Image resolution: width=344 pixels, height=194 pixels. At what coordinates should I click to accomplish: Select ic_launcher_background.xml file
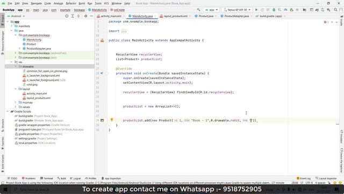click(x=43, y=75)
